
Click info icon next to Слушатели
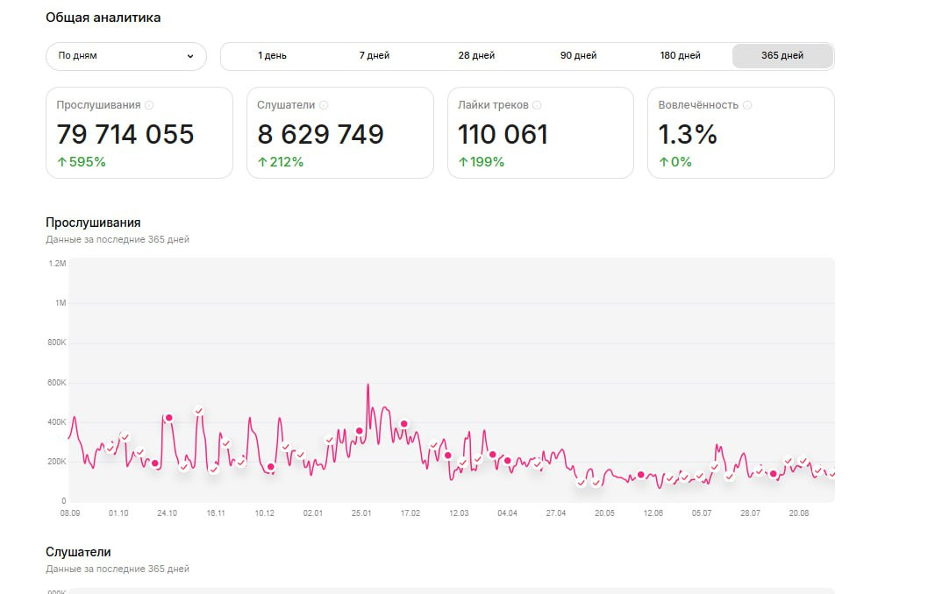(323, 105)
